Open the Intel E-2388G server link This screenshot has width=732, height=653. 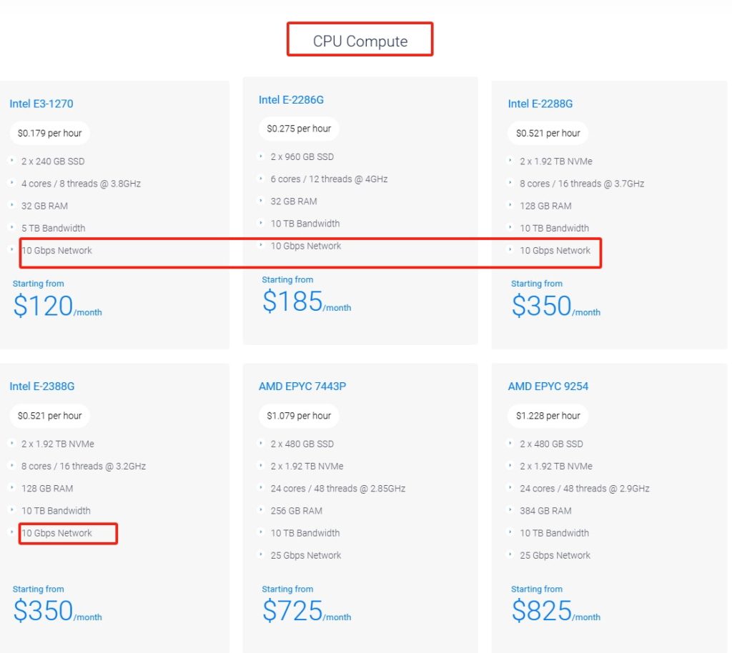pos(41,387)
